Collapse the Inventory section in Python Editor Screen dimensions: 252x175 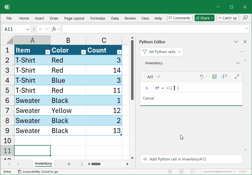(x=238, y=63)
